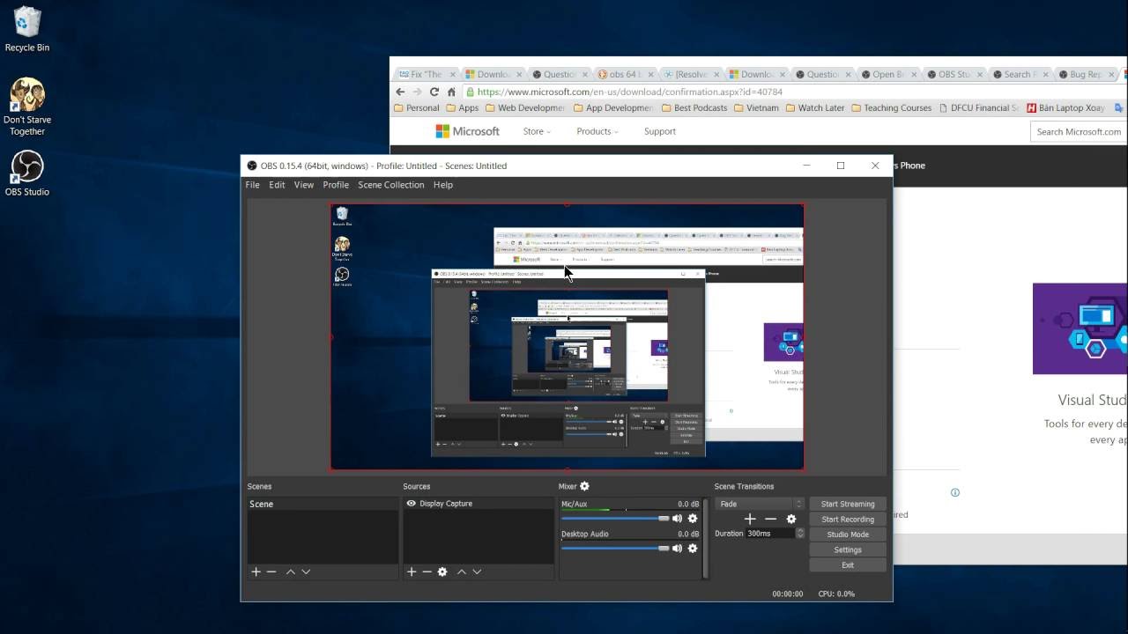Click the OBS preview canvas thumbnail
This screenshot has height=634, width=1128.
[568, 337]
